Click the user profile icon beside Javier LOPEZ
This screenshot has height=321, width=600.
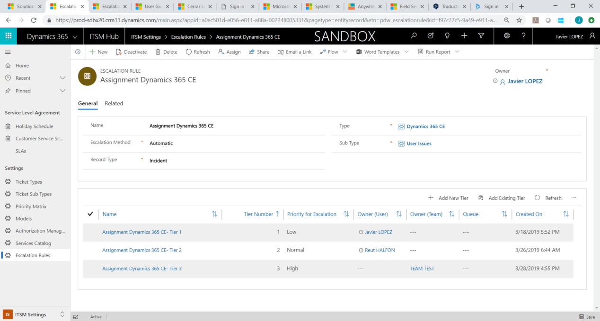click(592, 36)
